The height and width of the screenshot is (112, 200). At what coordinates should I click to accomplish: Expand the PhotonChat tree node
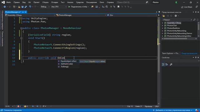(x=162, y=26)
